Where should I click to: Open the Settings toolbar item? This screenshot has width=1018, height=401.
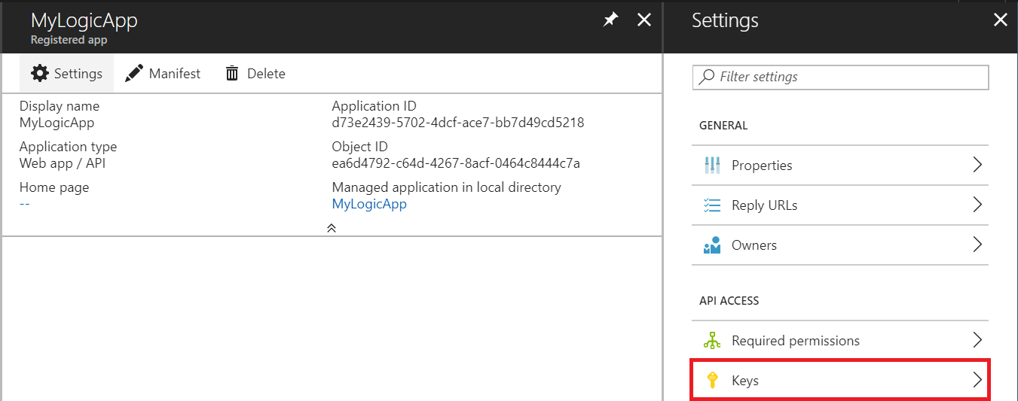tap(66, 73)
